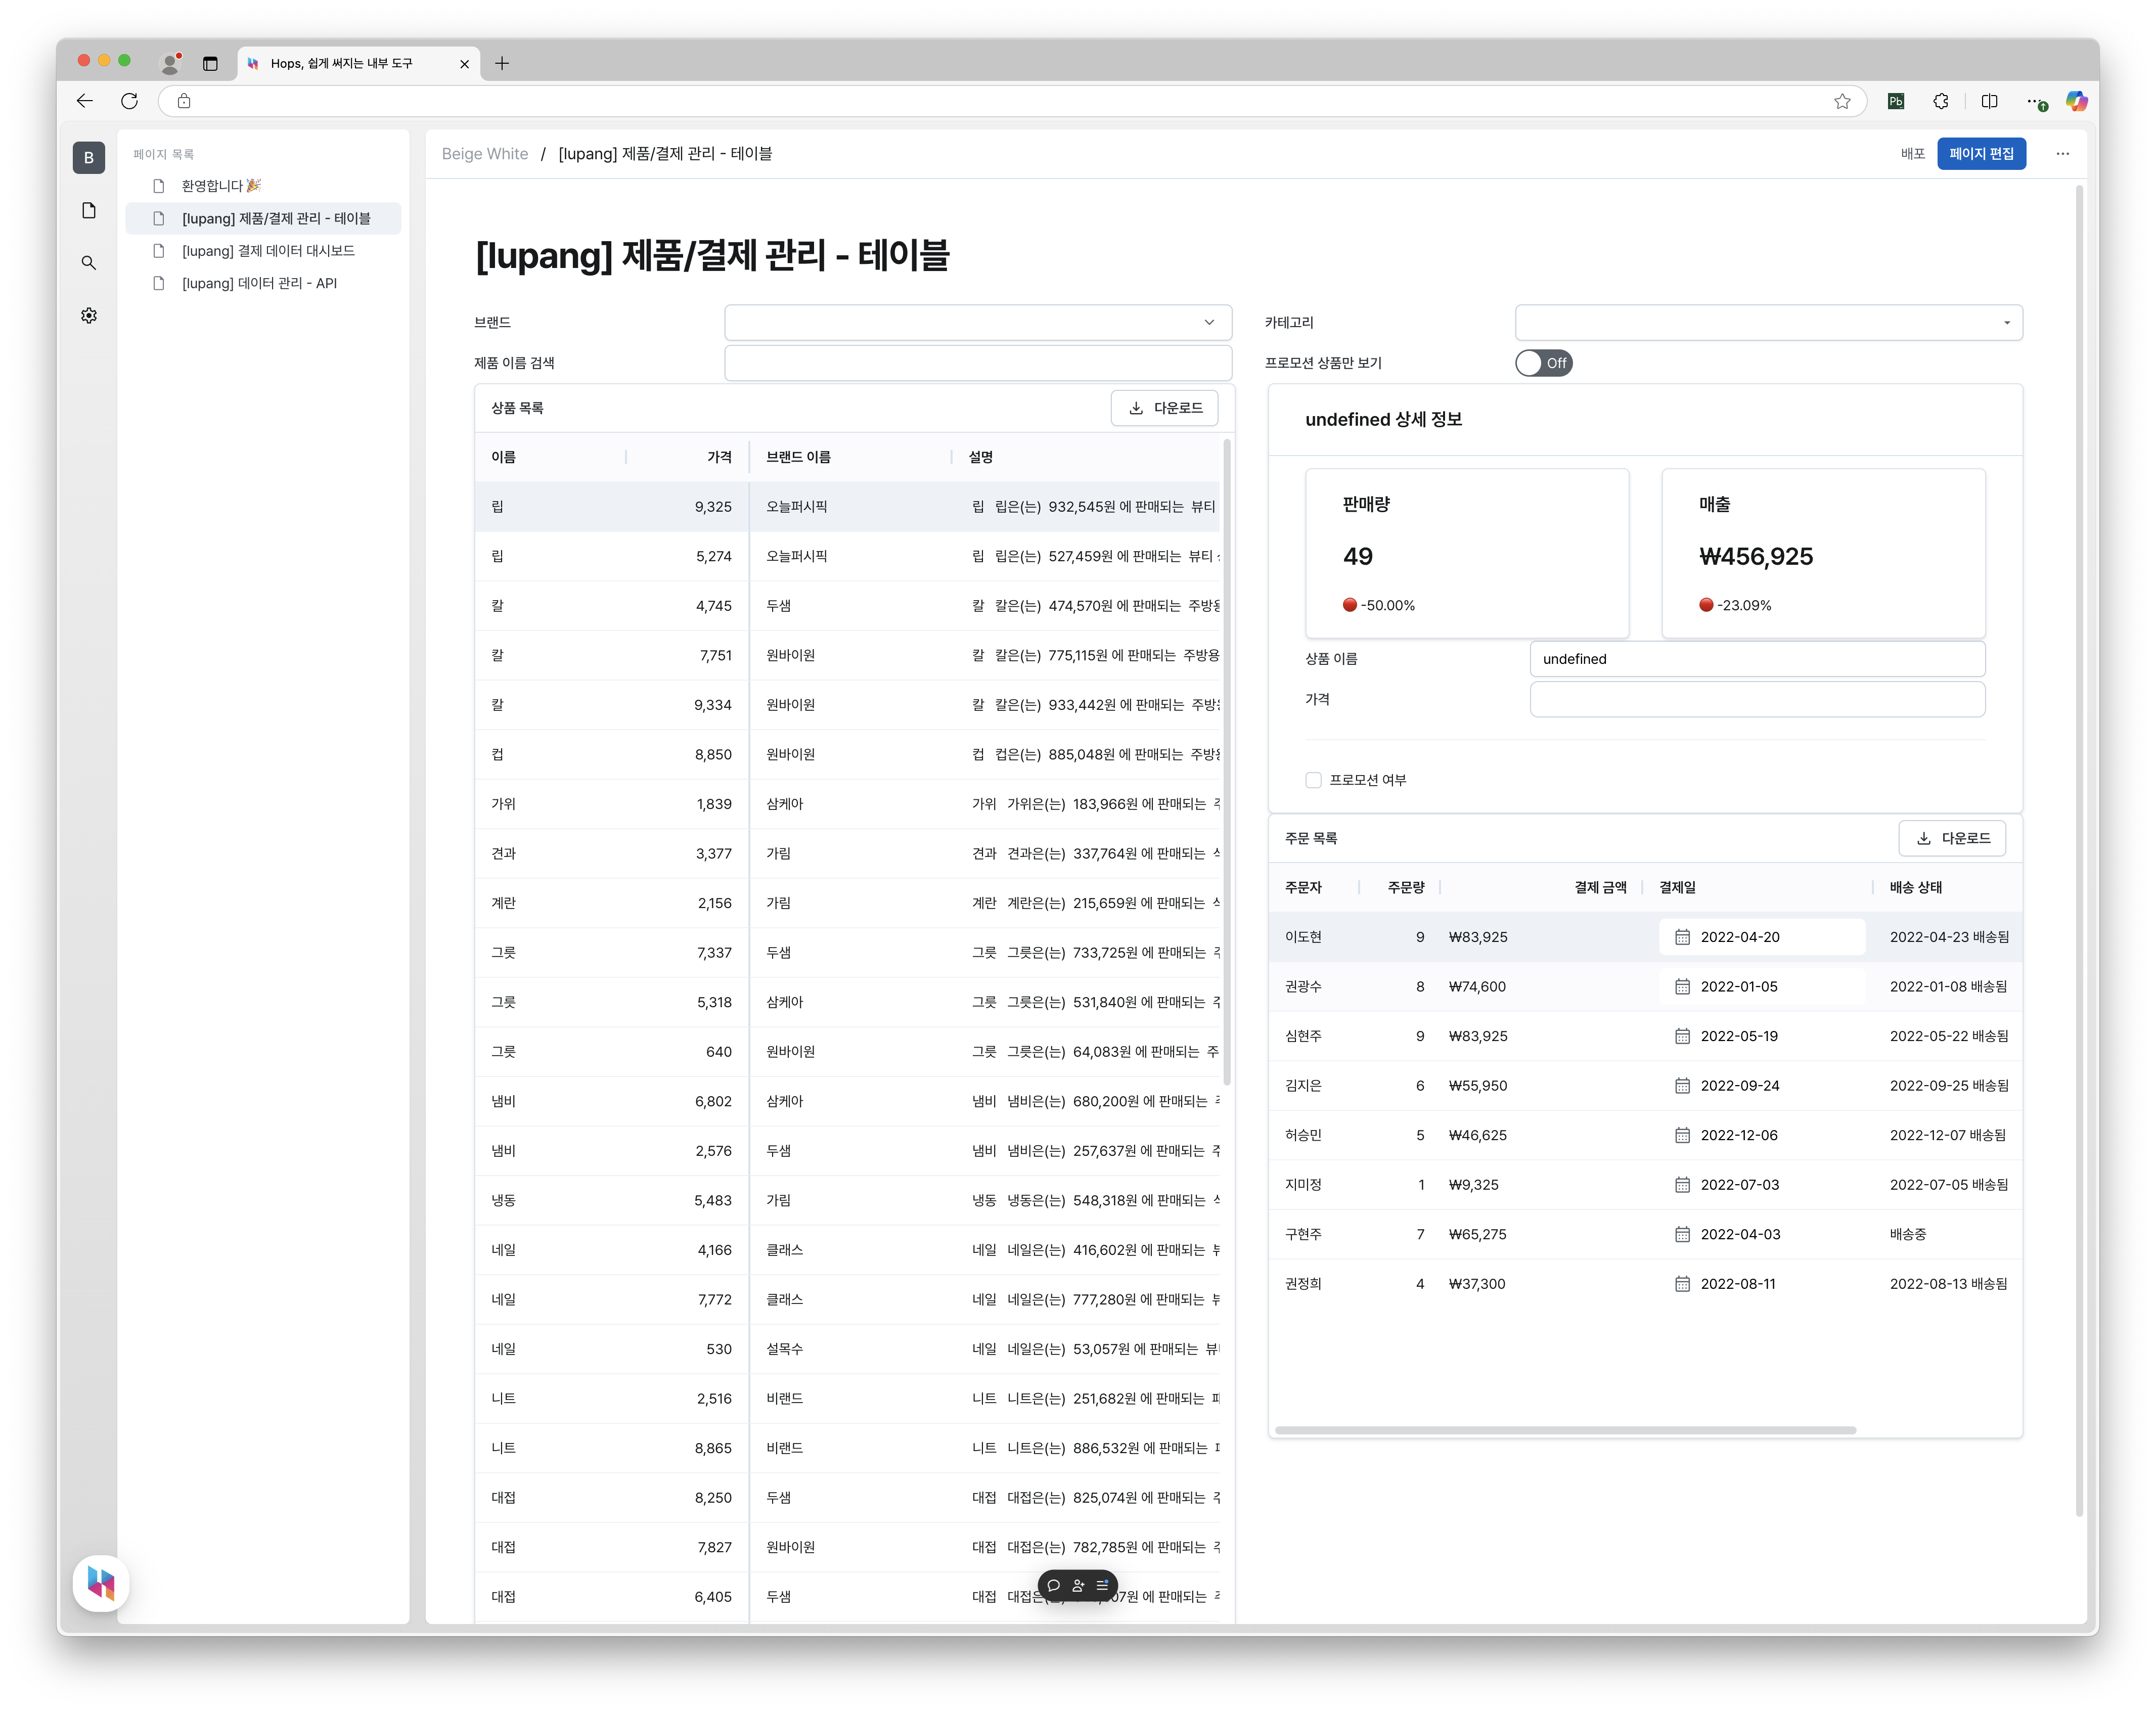This screenshot has width=2156, height=1711.
Task: Click the 페이지 편집 button
Action: click(1981, 154)
